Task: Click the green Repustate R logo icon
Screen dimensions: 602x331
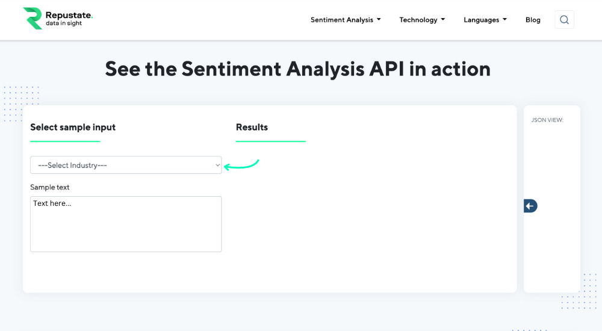Action: (x=33, y=19)
